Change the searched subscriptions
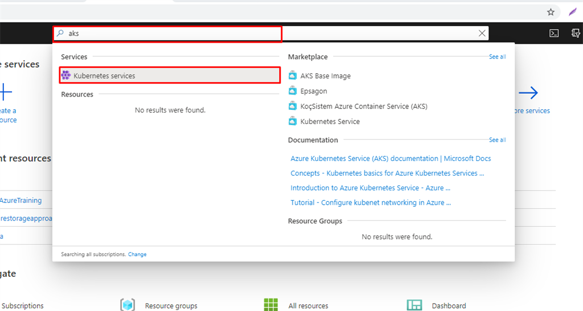 click(x=137, y=254)
